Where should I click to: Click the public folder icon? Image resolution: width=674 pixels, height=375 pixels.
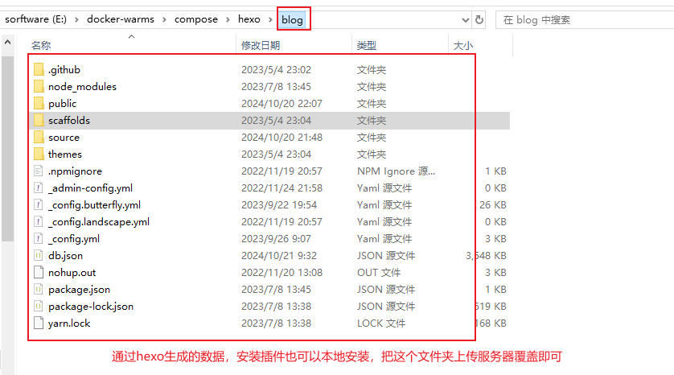(39, 103)
